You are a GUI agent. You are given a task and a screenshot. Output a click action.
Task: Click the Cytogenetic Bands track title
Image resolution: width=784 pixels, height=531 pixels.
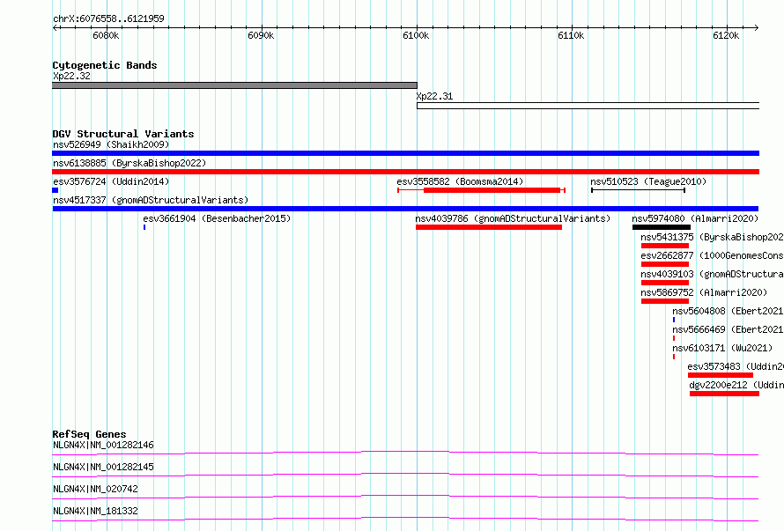[105, 65]
